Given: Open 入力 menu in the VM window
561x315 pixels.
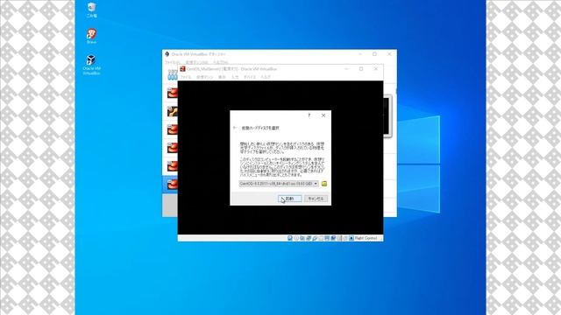Looking at the screenshot, I should [x=235, y=77].
